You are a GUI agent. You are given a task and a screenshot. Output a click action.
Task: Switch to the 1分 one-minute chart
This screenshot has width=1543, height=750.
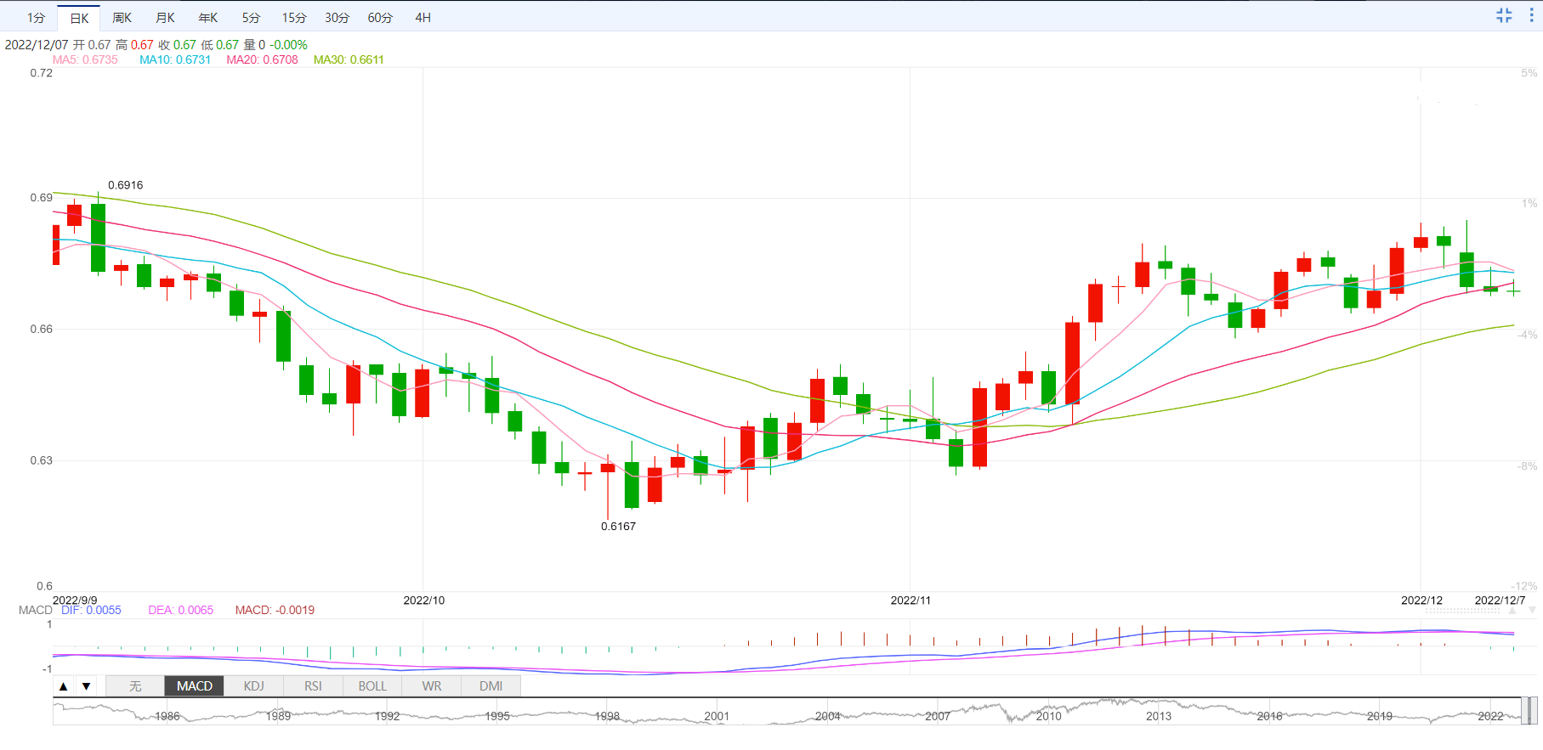(36, 18)
